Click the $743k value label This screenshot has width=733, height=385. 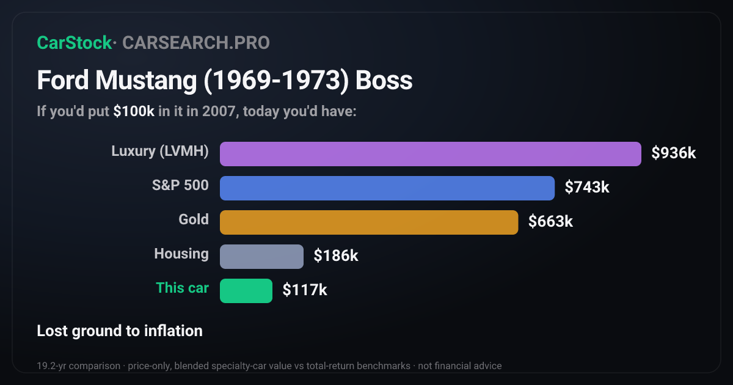coord(587,188)
